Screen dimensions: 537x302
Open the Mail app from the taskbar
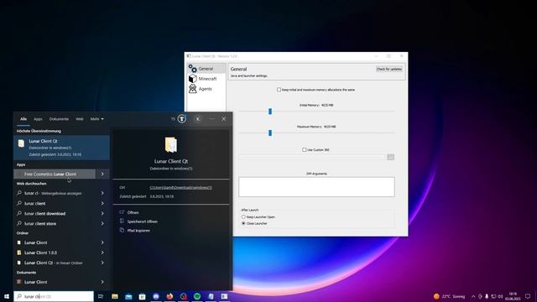tap(128, 296)
